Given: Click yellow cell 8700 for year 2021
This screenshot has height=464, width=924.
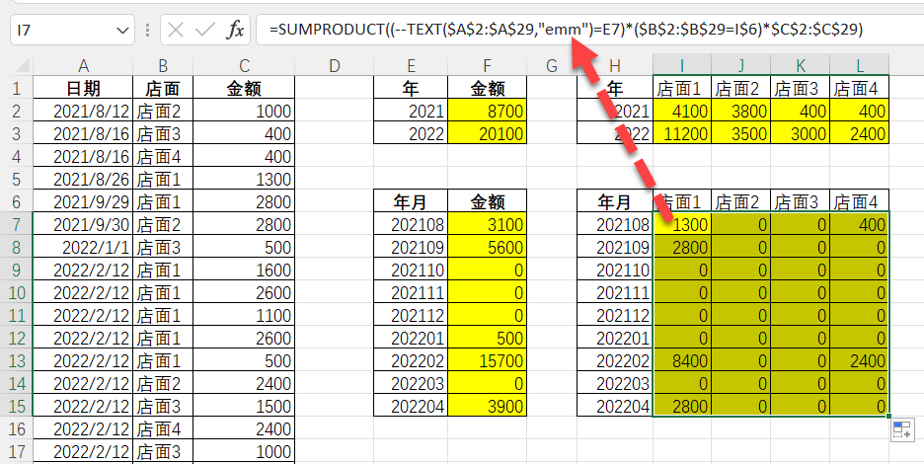Looking at the screenshot, I should 488,112.
